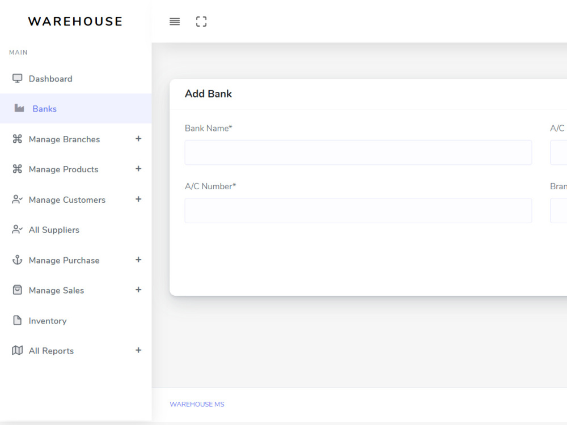567x425 pixels.
Task: Toggle fullscreen mode icon
Action: click(x=201, y=22)
